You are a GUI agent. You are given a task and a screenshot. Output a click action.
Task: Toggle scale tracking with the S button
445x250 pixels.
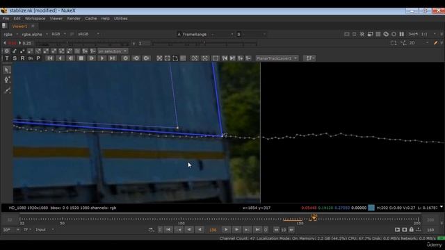point(15,58)
